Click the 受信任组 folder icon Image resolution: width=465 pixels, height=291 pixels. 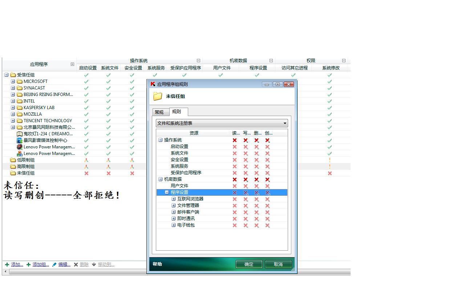click(13, 75)
